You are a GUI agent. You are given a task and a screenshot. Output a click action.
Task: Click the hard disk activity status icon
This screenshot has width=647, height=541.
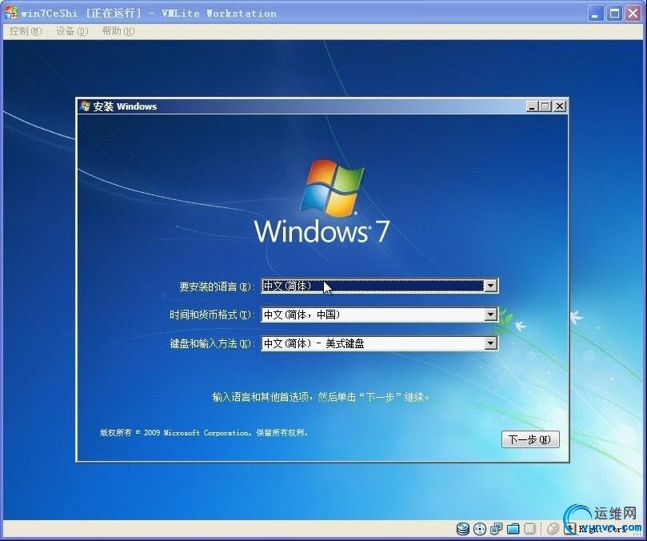(x=463, y=529)
